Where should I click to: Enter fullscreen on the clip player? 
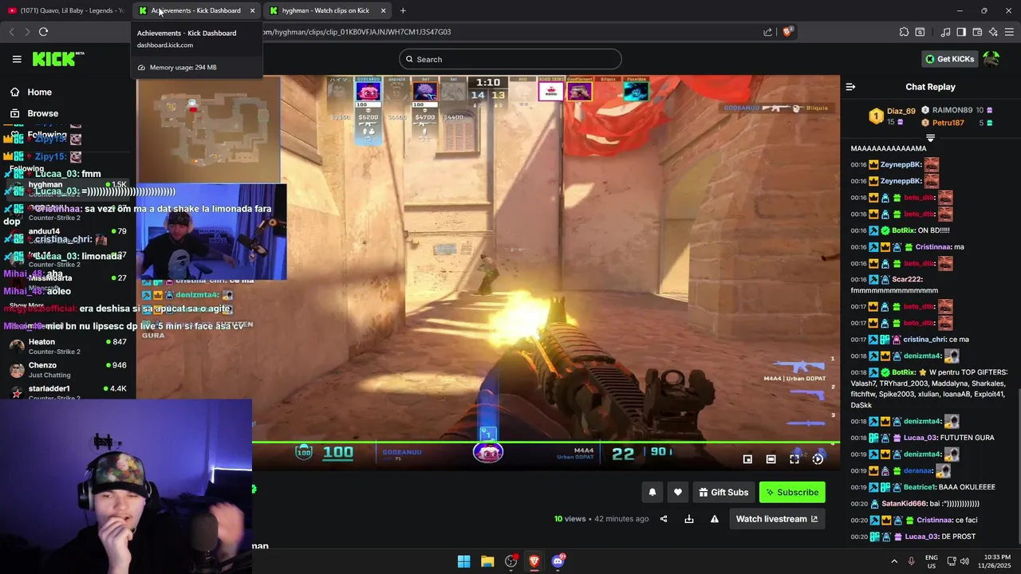(794, 459)
